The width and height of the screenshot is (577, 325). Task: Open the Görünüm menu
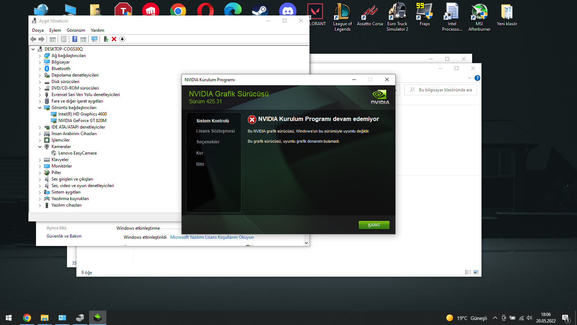pos(76,30)
